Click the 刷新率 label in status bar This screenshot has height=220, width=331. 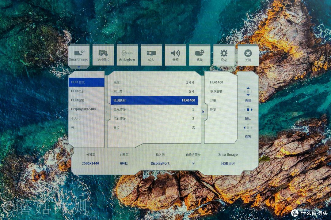coord(124,155)
